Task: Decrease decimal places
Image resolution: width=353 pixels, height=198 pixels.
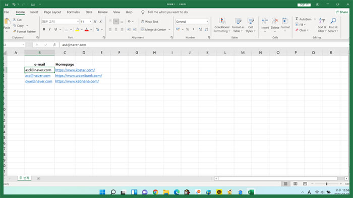Action: point(206,29)
